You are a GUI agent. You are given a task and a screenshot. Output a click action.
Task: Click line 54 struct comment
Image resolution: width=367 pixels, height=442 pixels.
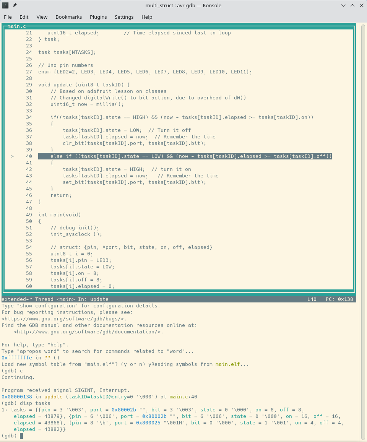[x=132, y=247]
